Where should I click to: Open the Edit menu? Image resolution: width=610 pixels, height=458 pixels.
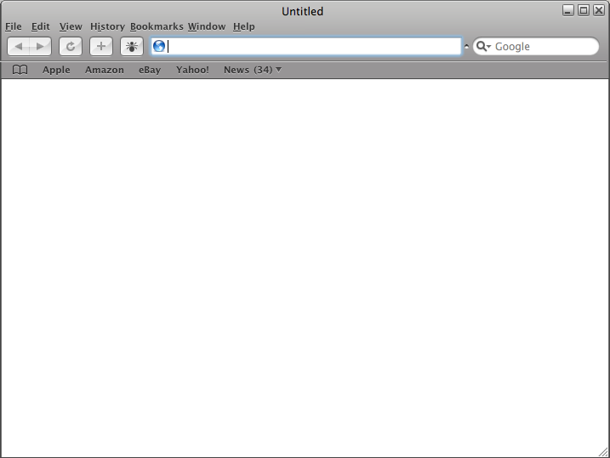pos(41,26)
